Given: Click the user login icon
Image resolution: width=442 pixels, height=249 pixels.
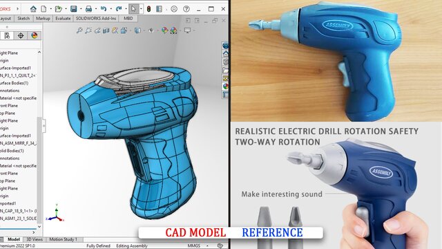Looking at the screenshot, I should (174, 9).
